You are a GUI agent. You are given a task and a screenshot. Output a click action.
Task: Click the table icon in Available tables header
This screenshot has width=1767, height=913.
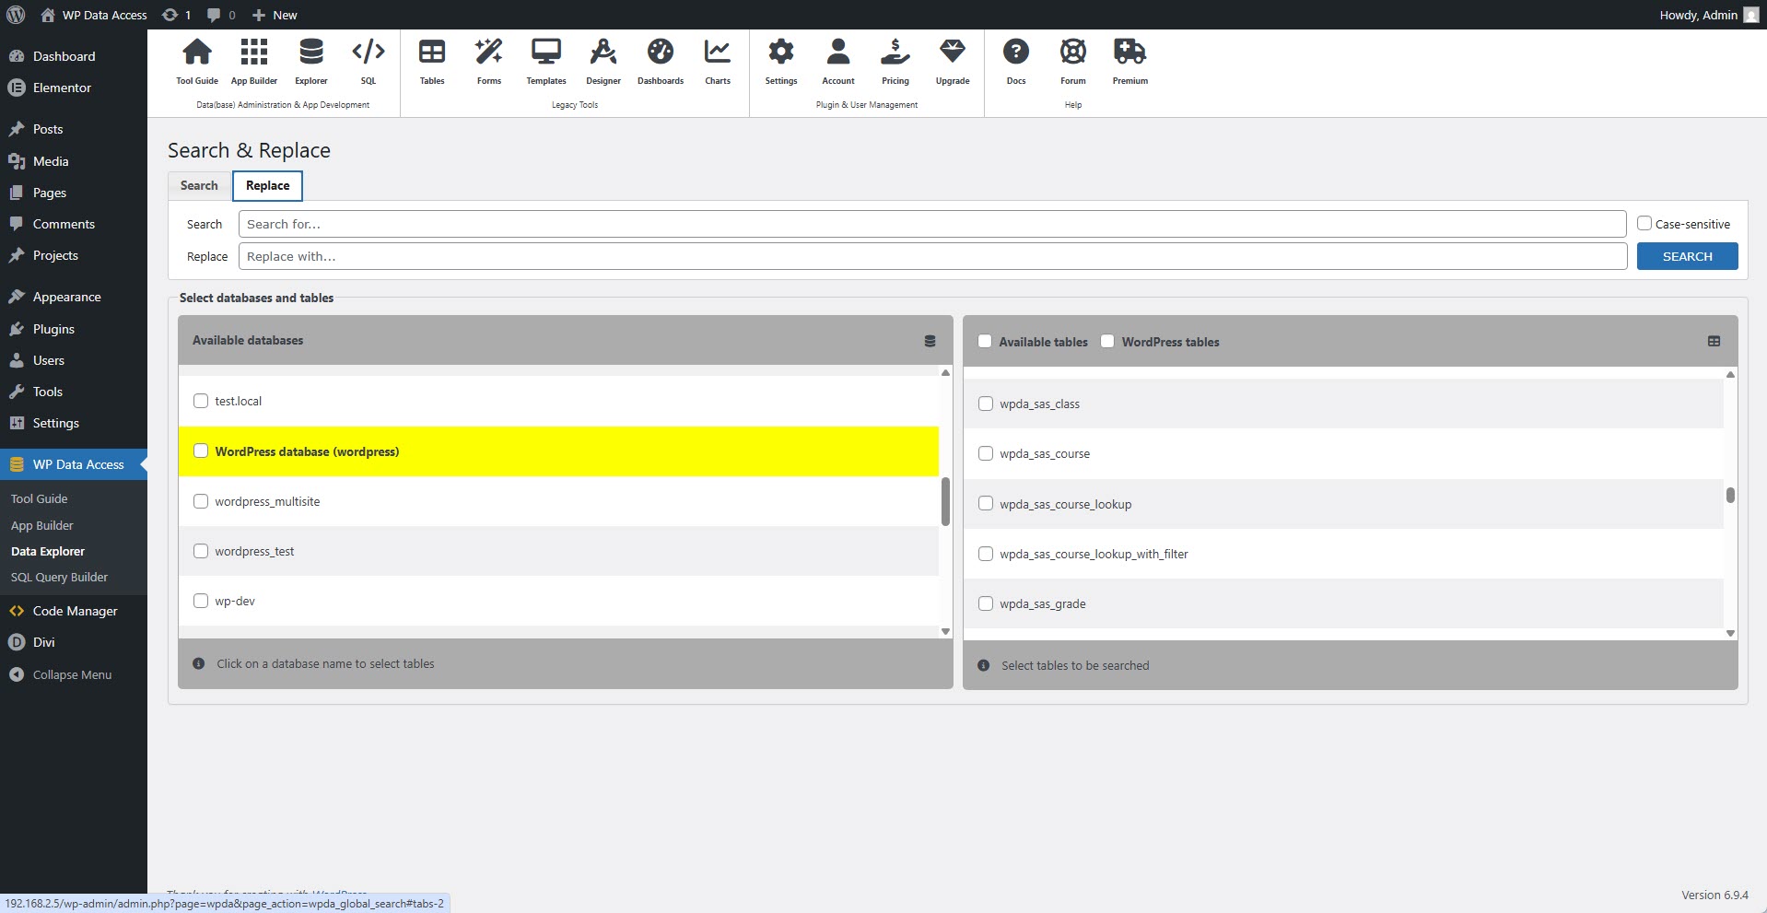point(1714,341)
